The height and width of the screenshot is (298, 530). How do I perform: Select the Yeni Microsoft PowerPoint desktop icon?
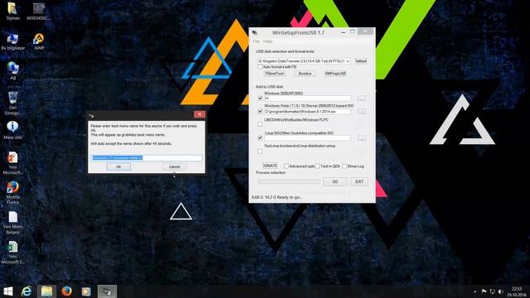coord(13,163)
